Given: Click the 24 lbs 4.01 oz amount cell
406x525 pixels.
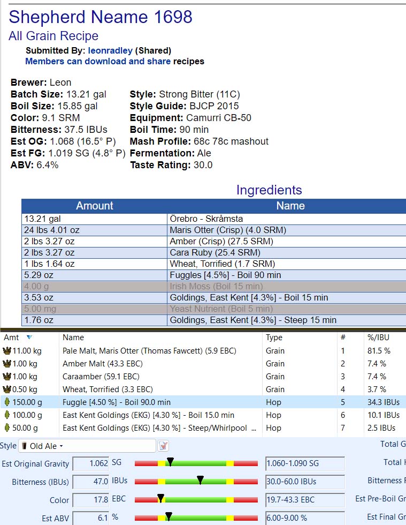Looking at the screenshot, I should tap(94, 230).
